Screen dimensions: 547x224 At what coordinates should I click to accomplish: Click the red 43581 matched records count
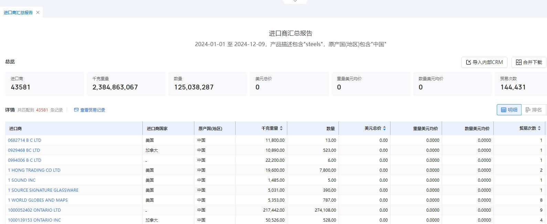point(42,110)
